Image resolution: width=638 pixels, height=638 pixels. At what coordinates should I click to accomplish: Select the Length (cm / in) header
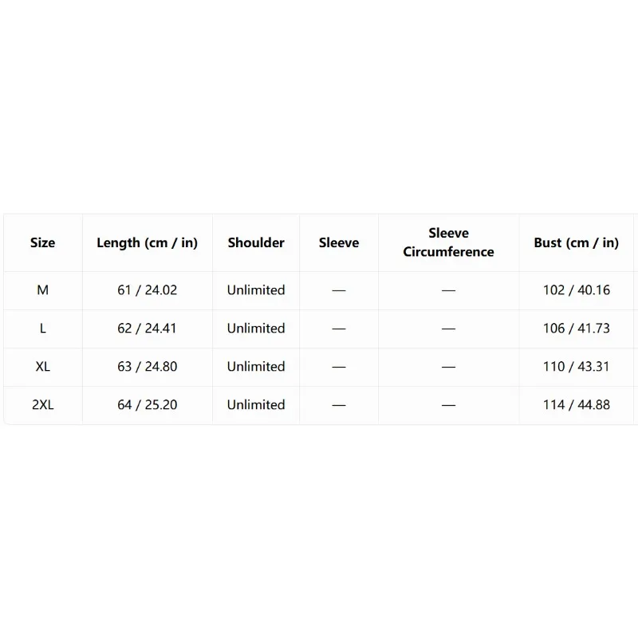(x=148, y=243)
